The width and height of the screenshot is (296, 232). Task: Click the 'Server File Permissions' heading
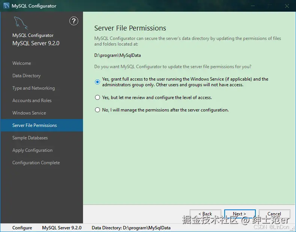[x=130, y=28]
